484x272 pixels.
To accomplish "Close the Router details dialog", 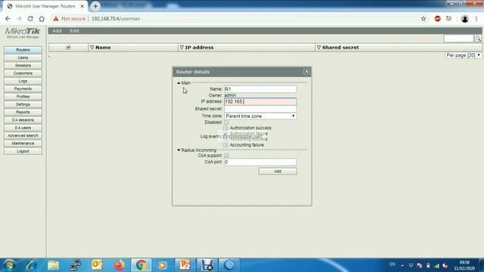I will [x=306, y=72].
